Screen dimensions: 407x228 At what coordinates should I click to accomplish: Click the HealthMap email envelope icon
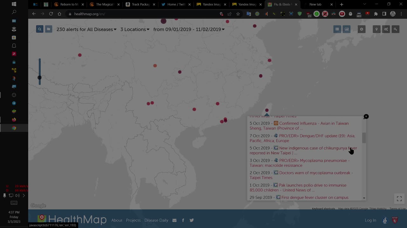[174, 220]
